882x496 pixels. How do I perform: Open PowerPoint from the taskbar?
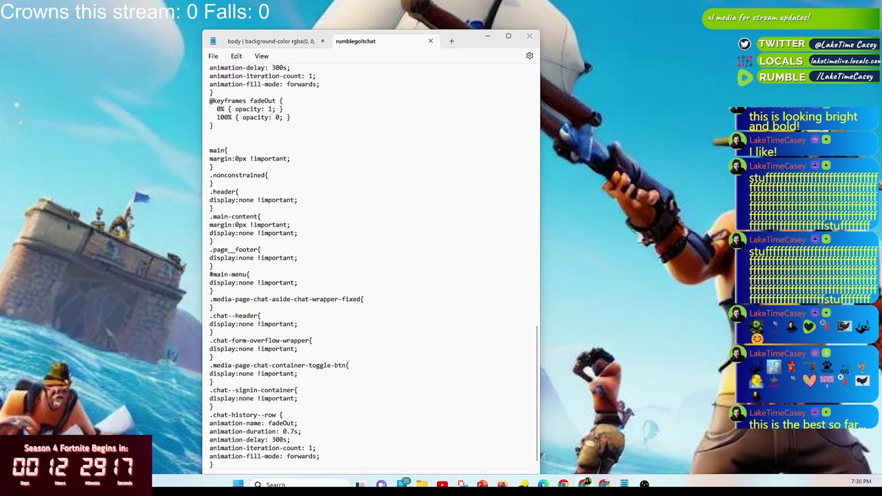[482, 484]
